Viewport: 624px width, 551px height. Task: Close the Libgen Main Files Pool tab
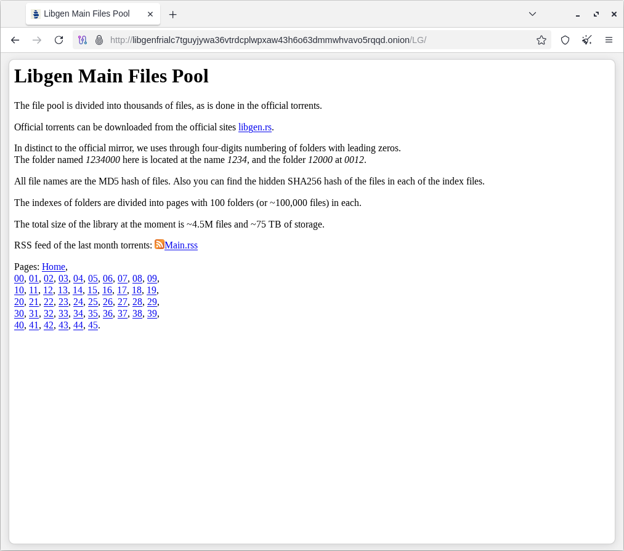coord(150,14)
